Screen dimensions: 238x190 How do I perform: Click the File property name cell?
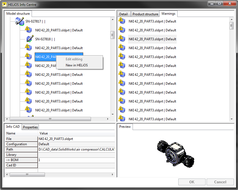[21, 139]
